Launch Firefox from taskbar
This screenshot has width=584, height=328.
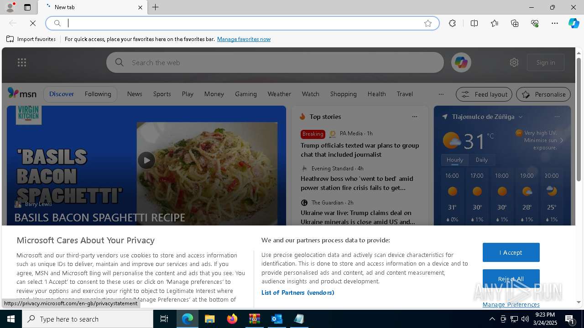[232, 319]
